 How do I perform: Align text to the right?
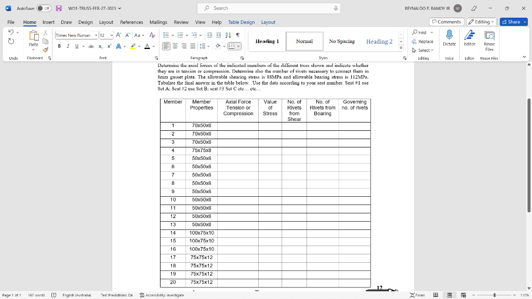coord(184,46)
